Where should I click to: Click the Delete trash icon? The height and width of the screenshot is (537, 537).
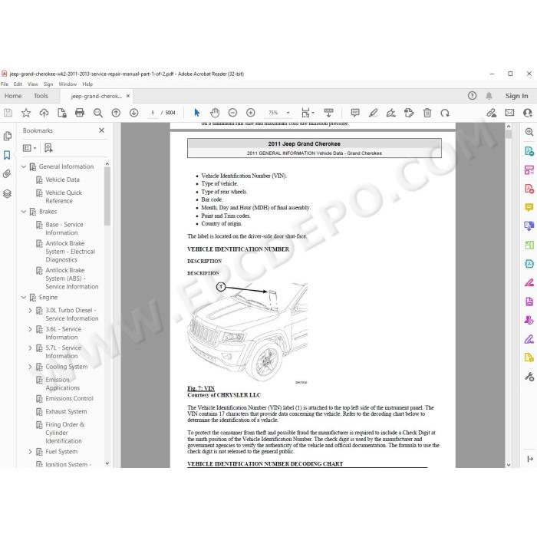(427, 113)
